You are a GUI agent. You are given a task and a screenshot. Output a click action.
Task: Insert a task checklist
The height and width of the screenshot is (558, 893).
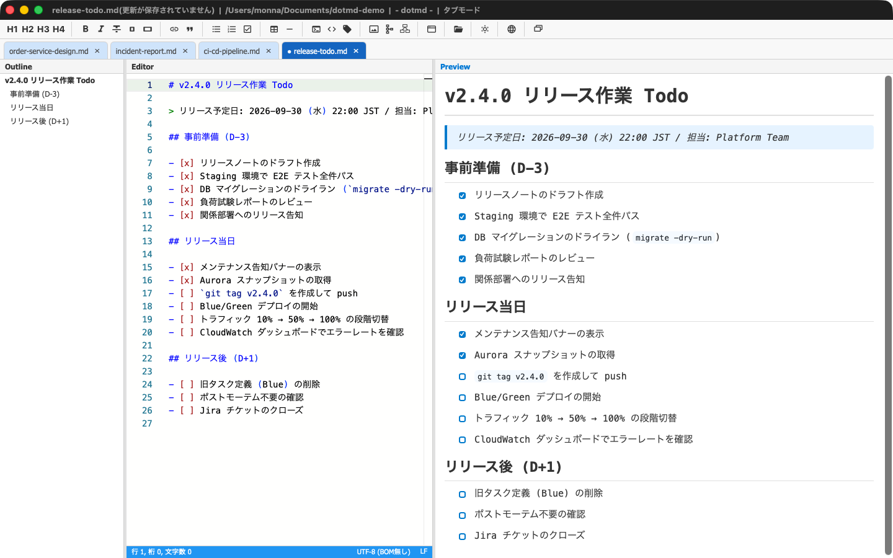click(247, 29)
